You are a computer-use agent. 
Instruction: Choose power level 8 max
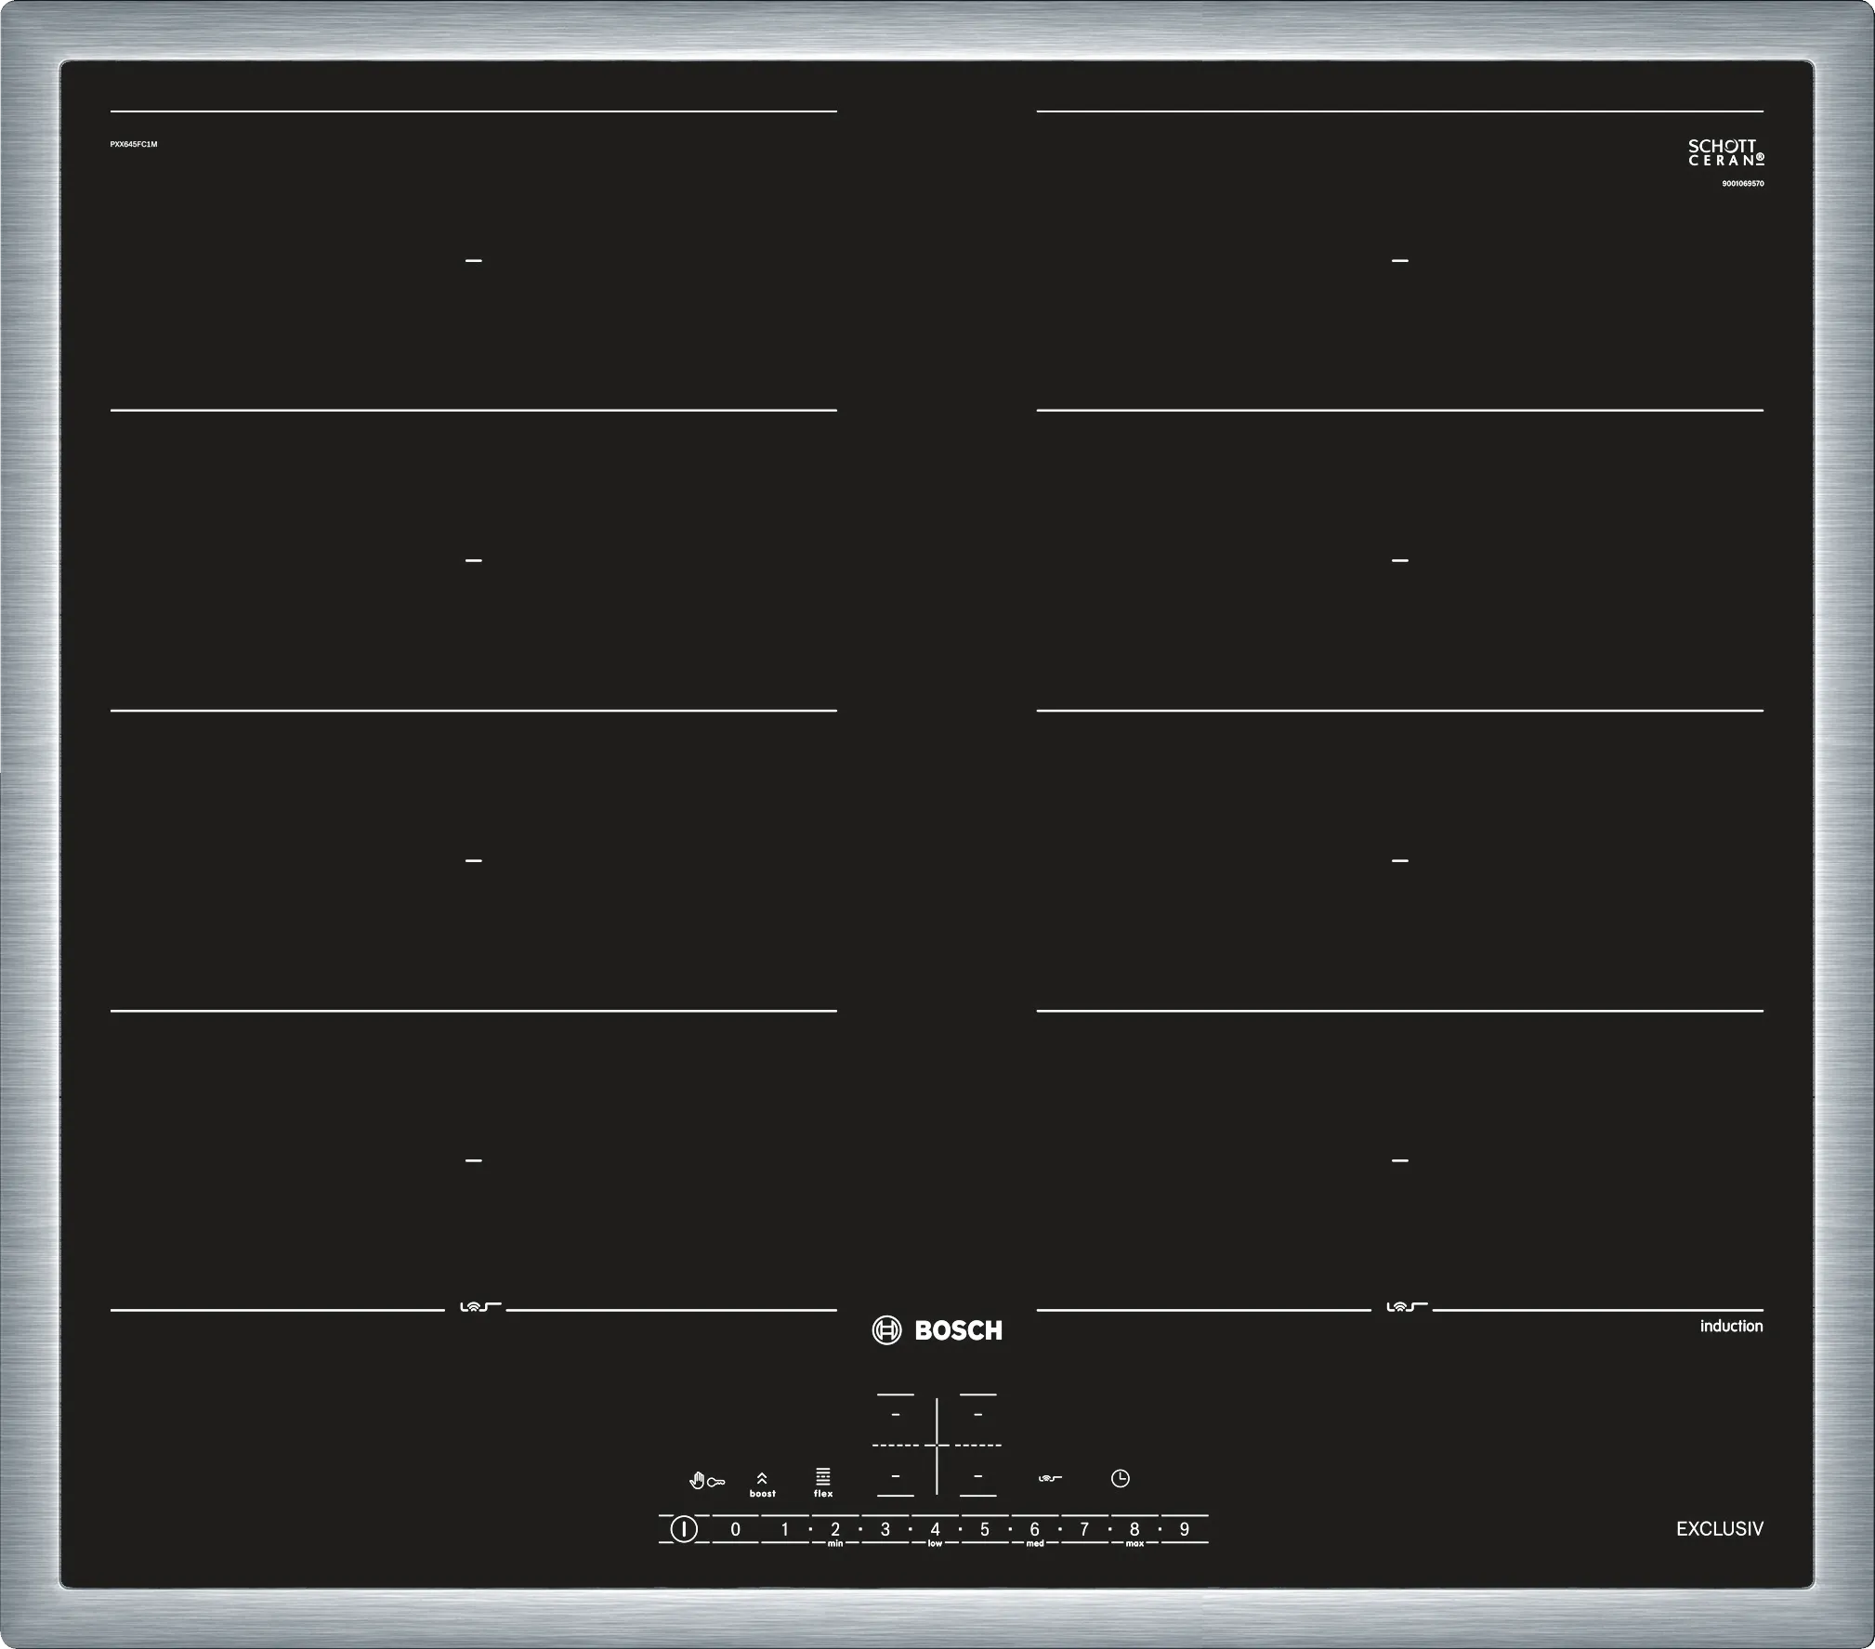pyautogui.click(x=1134, y=1530)
